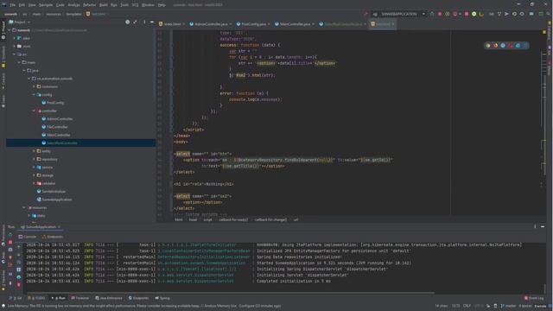This screenshot has width=553, height=311.
Task: Open the Window menu
Action: click(148, 5)
